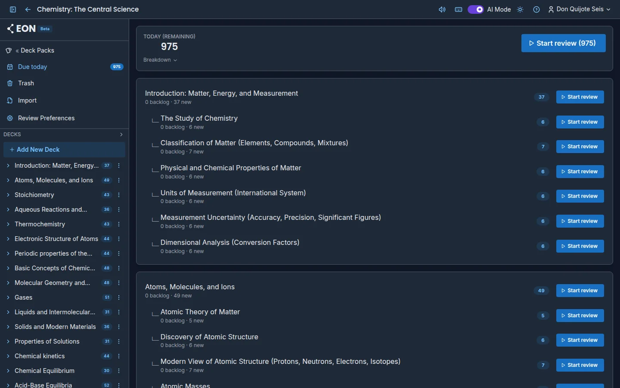
Task: Click Start review (975) button
Action: [x=563, y=43]
